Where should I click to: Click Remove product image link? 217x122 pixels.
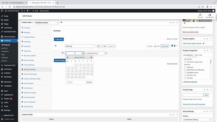pos(191,32)
